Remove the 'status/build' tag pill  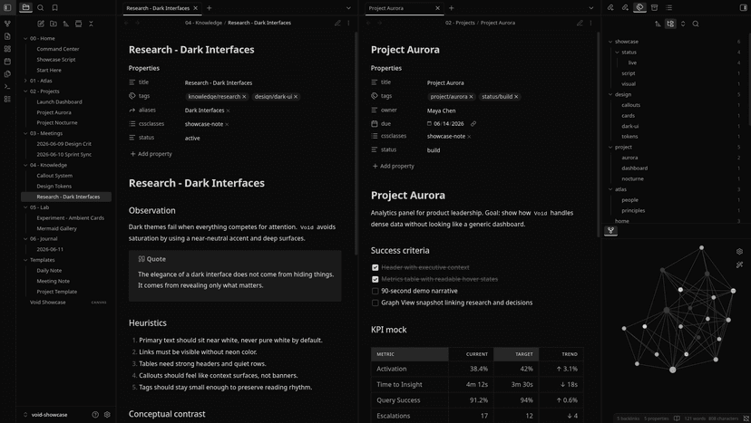click(516, 97)
